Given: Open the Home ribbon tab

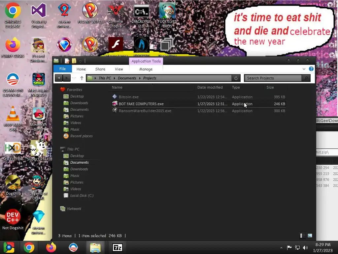Looking at the screenshot, I should pyautogui.click(x=81, y=69).
